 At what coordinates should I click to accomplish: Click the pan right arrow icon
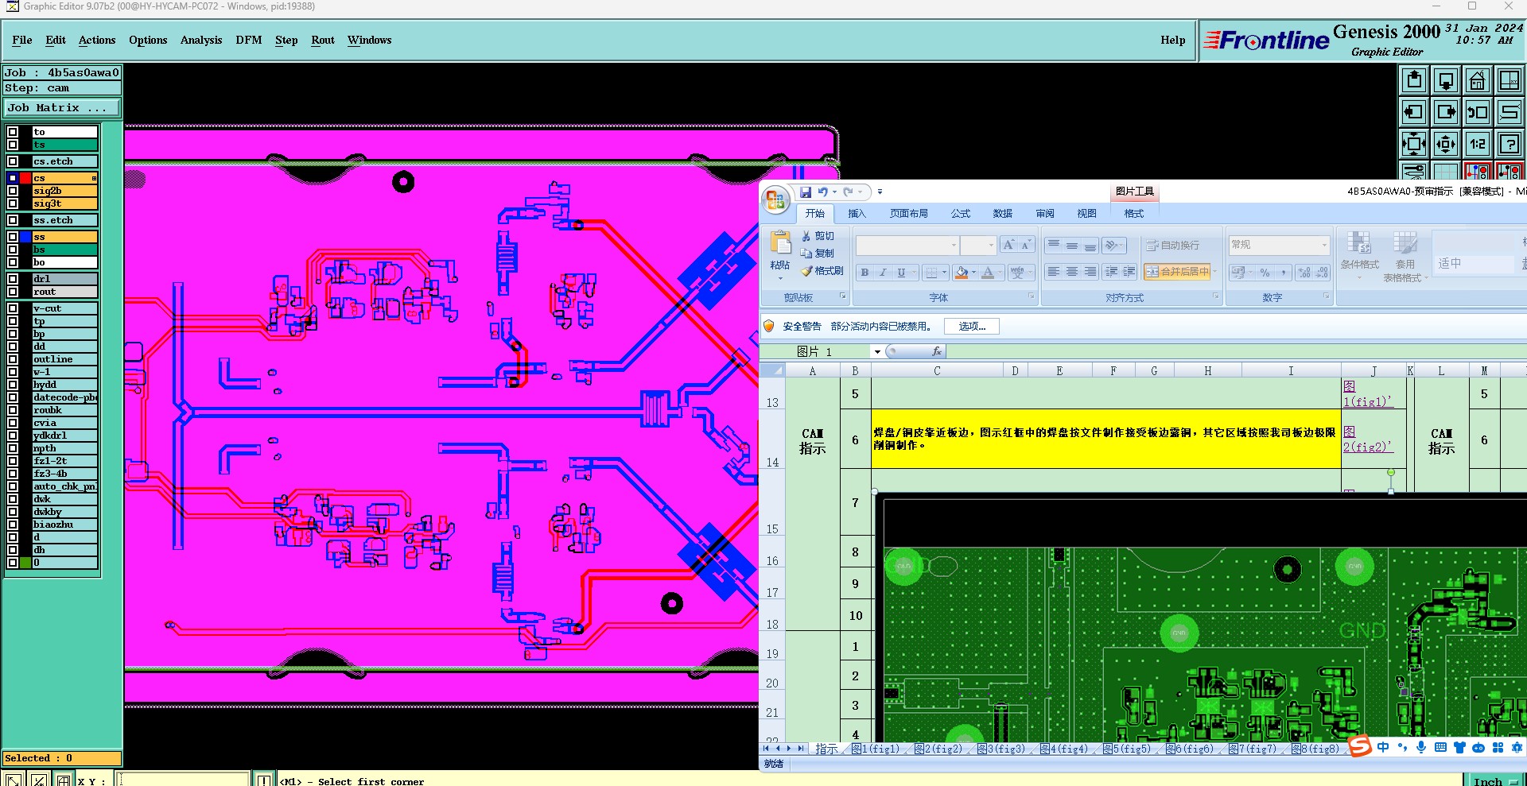coord(1446,112)
